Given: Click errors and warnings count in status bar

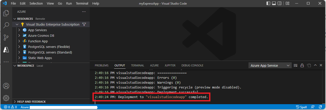Looking at the screenshot, I should point(10,107).
